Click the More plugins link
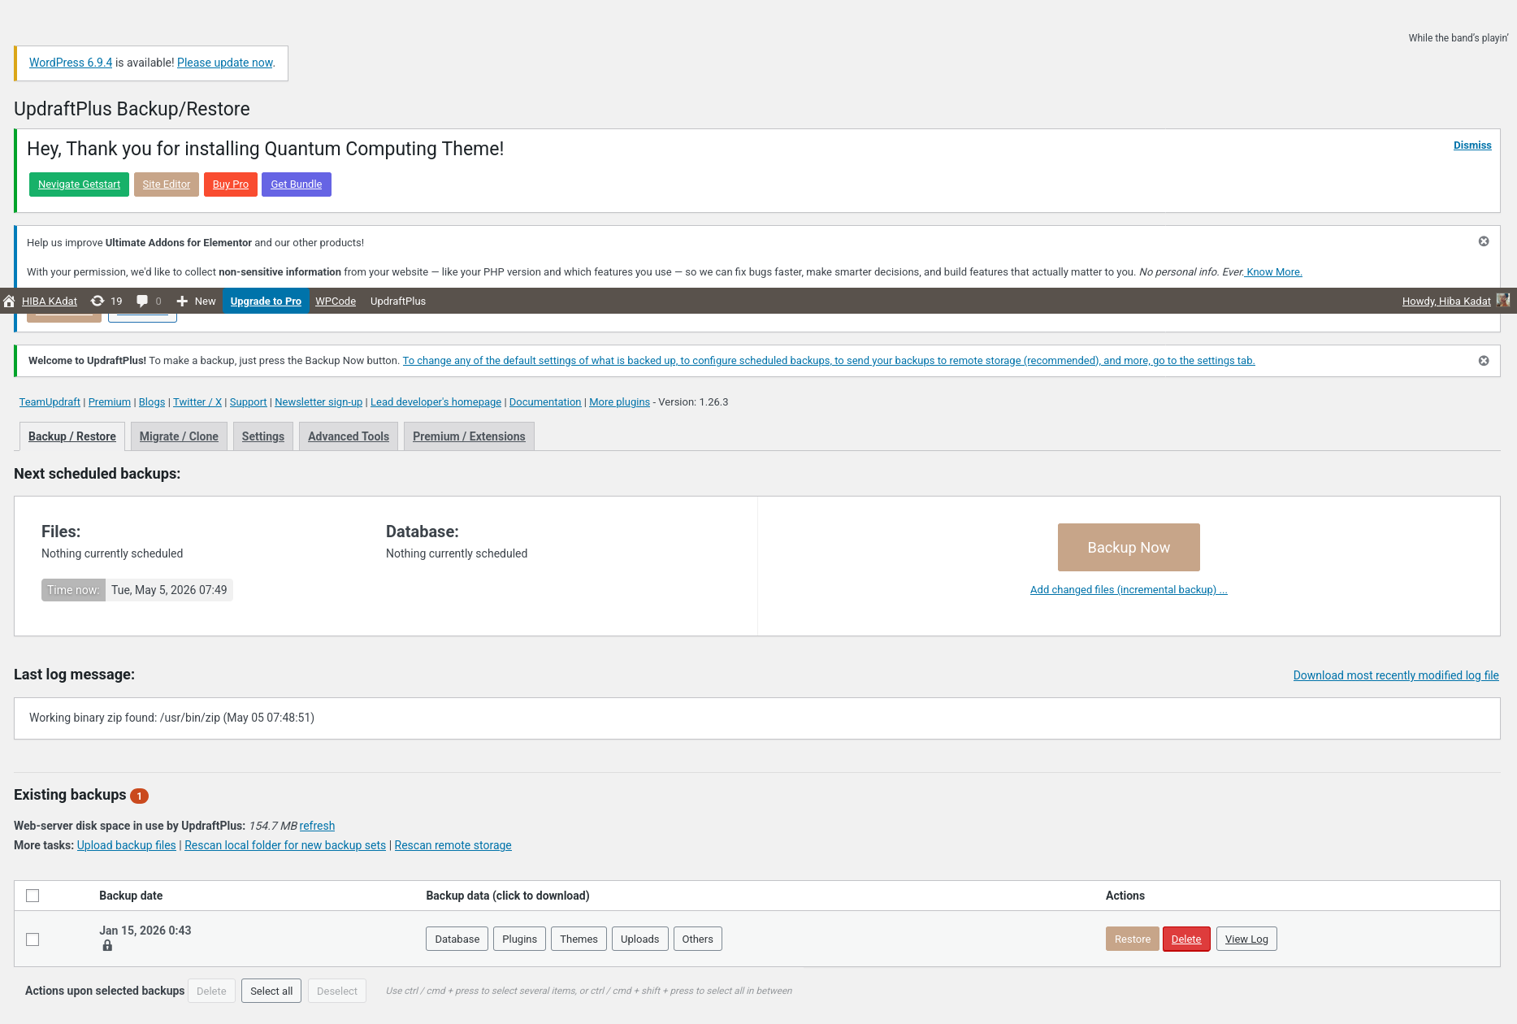The width and height of the screenshot is (1517, 1024). coord(619,402)
